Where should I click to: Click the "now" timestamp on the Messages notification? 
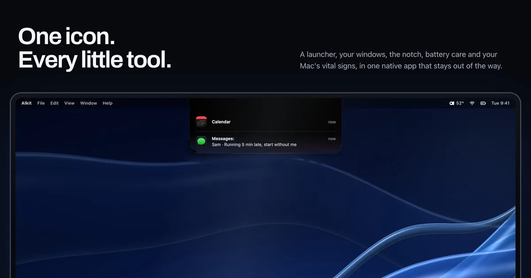[x=332, y=139]
